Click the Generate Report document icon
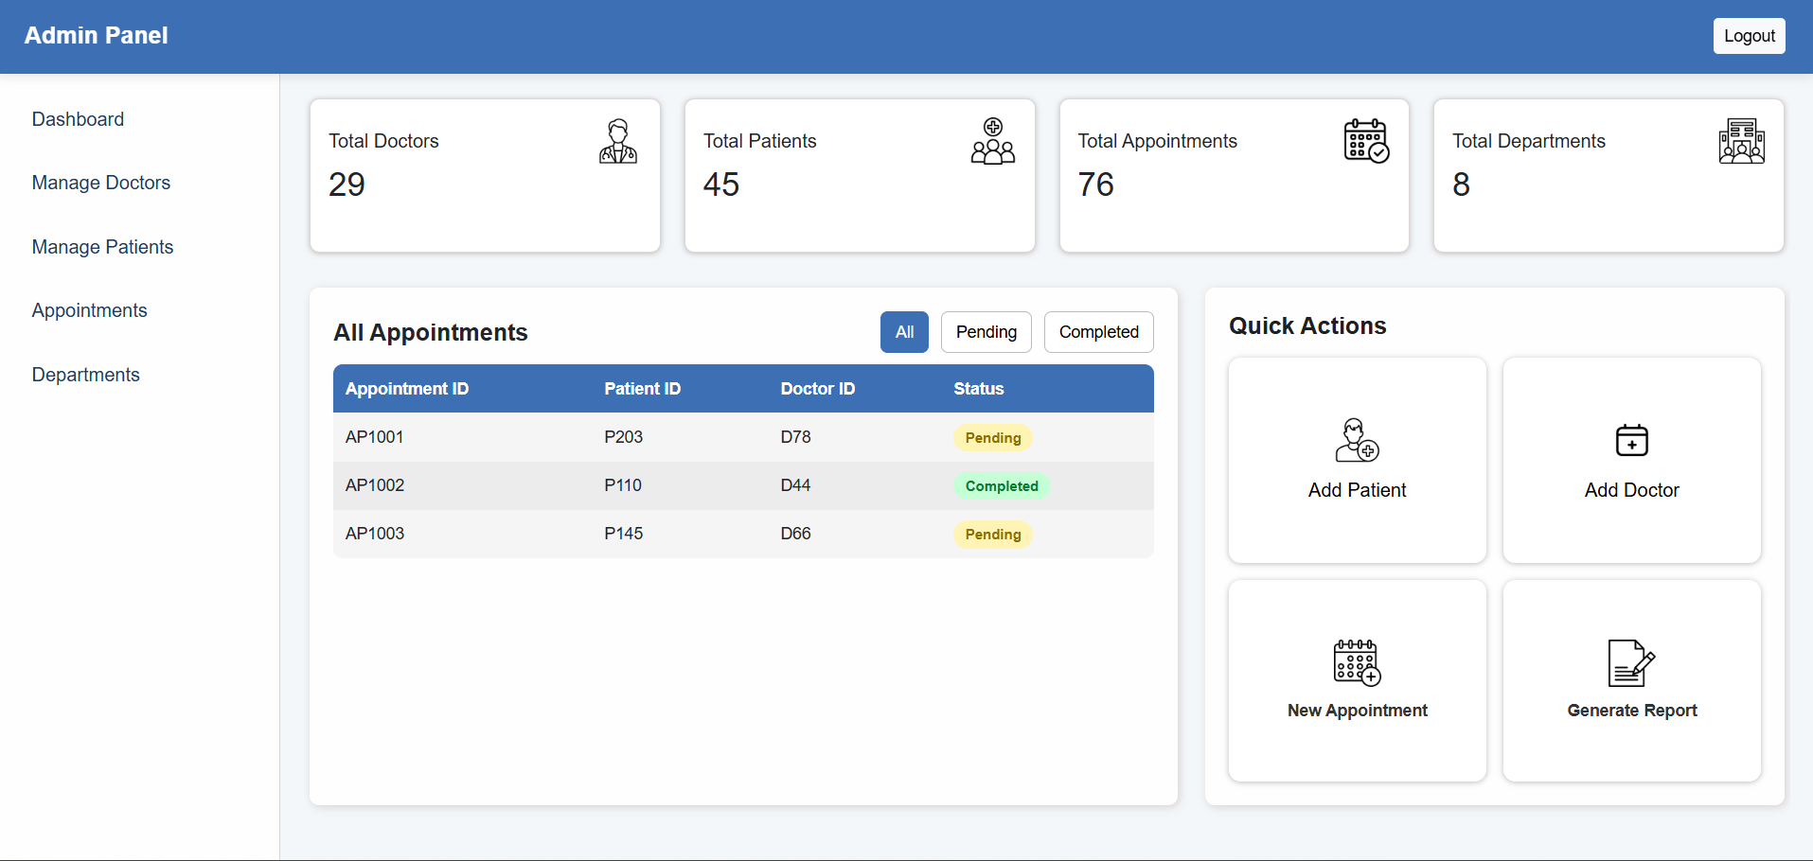Image resolution: width=1813 pixels, height=861 pixels. pyautogui.click(x=1631, y=662)
